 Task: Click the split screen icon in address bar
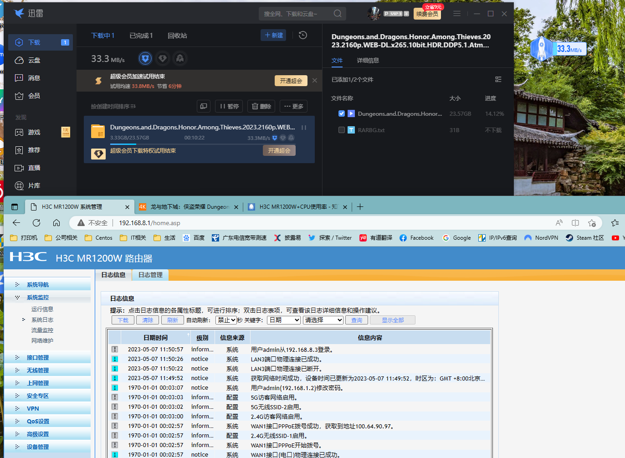pyautogui.click(x=575, y=223)
